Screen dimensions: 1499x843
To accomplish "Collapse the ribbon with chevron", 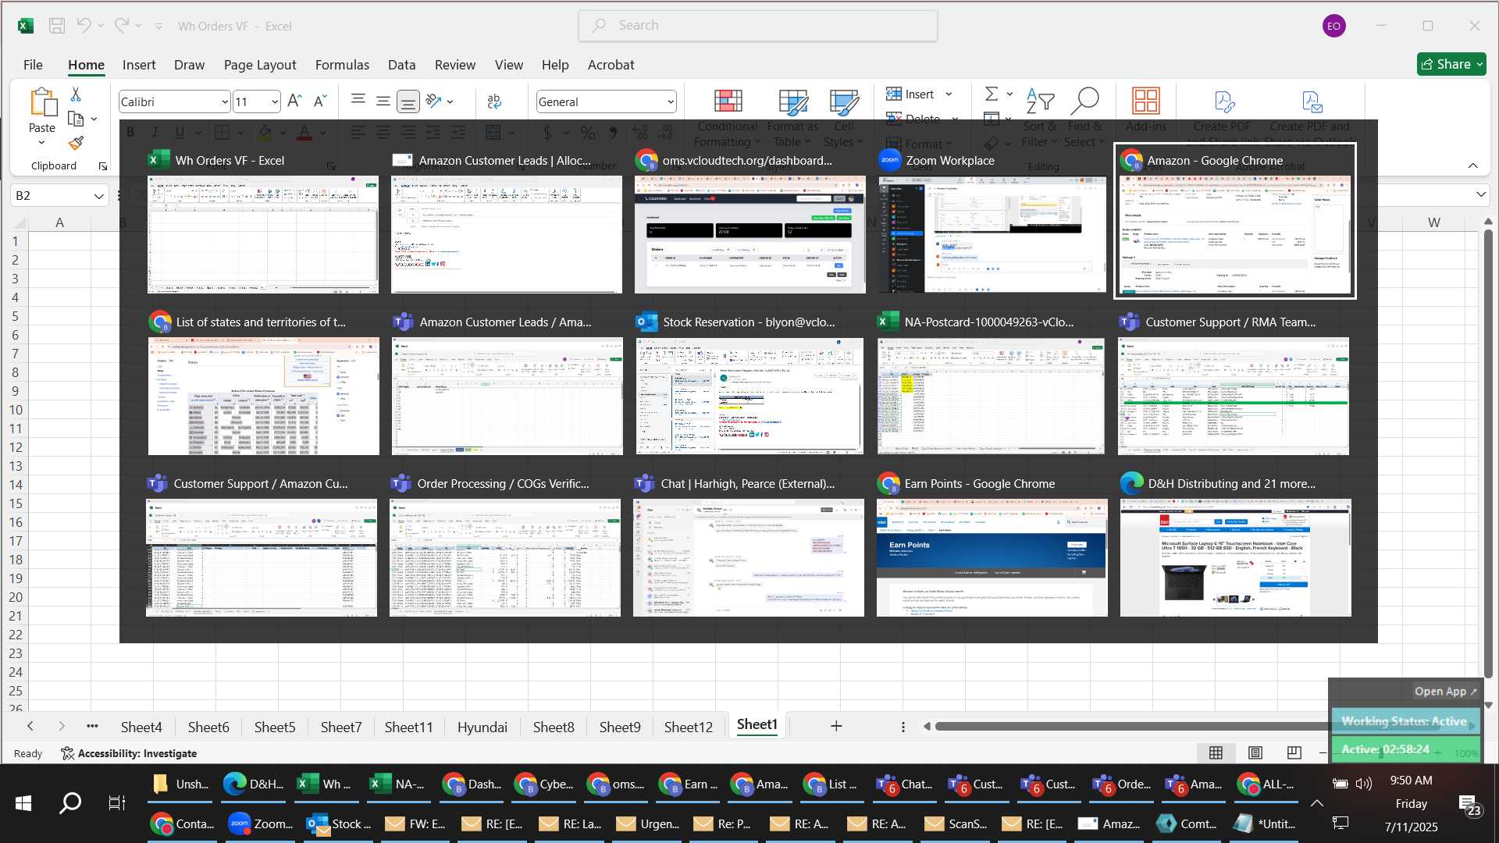I will (1473, 165).
